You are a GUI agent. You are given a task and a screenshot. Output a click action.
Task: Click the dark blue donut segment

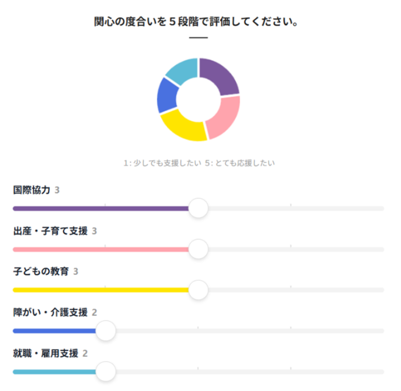coord(167,96)
